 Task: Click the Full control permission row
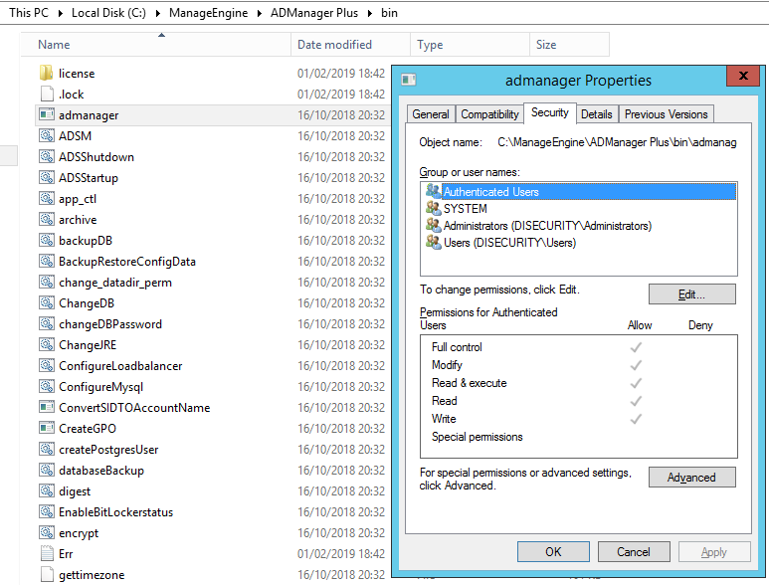click(579, 347)
